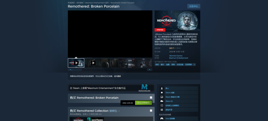Open the Stormind Games developer link
Image resolution: width=268 pixels, height=121 pixels.
click(x=176, y=56)
